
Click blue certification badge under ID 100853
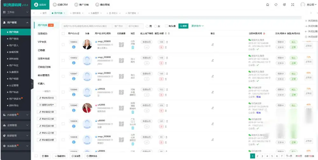74,47
